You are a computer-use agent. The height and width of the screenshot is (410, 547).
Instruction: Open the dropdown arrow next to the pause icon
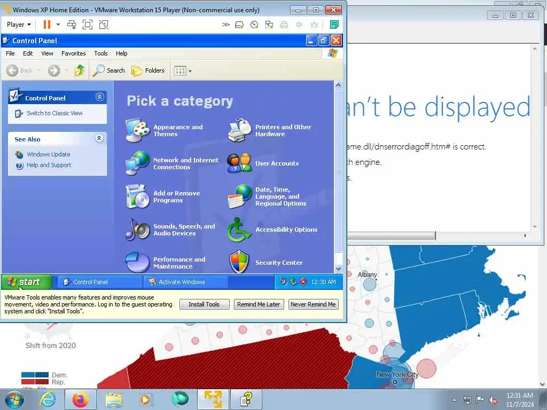(58, 25)
